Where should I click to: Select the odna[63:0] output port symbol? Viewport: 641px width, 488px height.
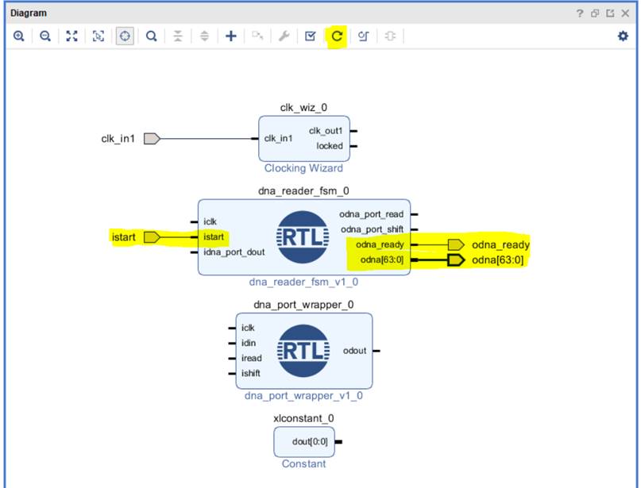click(x=456, y=260)
